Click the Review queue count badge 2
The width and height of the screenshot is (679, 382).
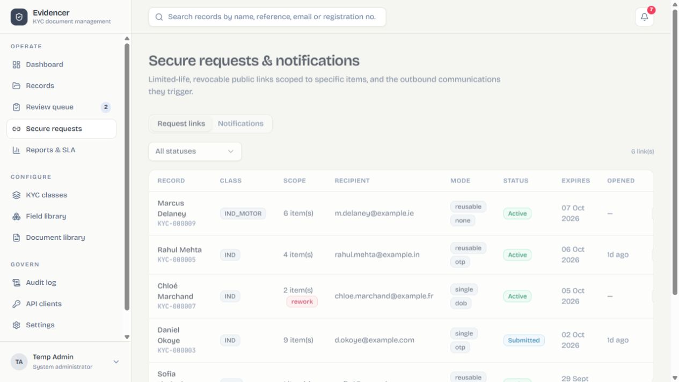[x=106, y=107]
